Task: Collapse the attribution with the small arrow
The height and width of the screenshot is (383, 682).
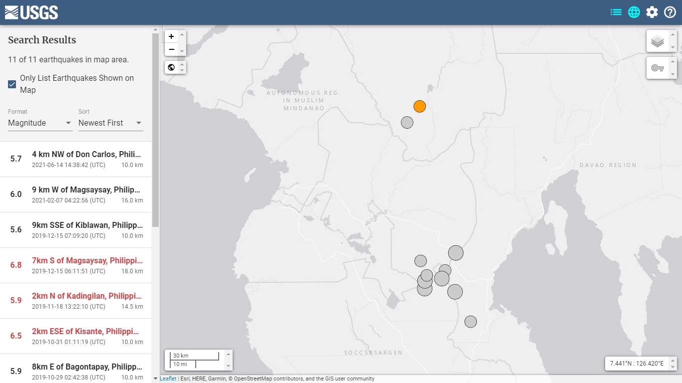Action: point(155,379)
